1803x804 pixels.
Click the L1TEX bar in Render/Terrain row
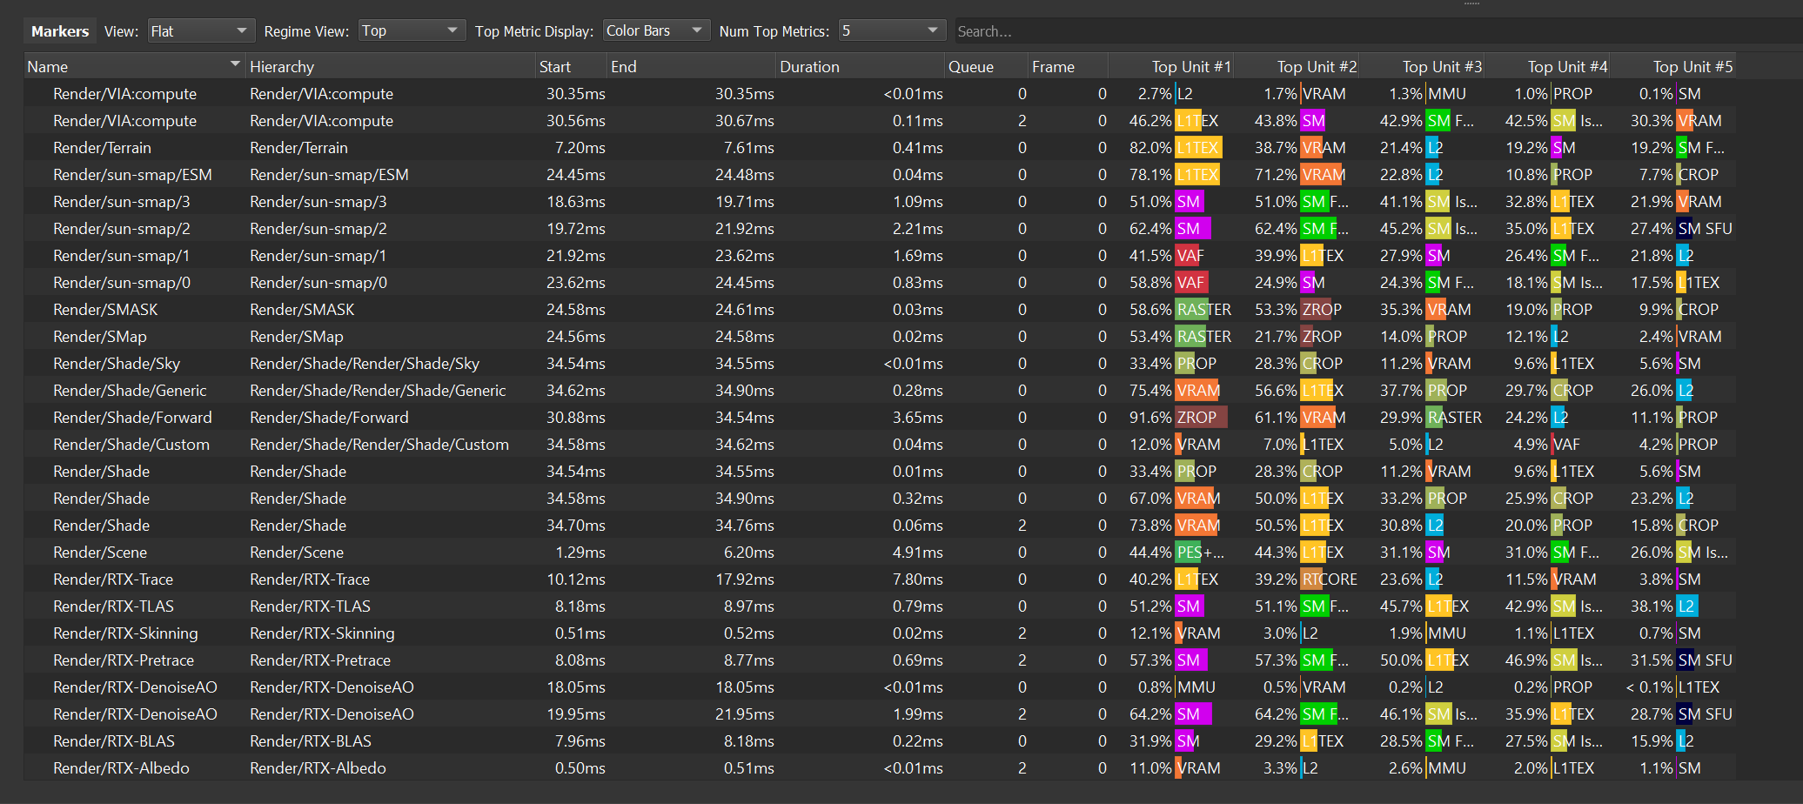(1197, 148)
